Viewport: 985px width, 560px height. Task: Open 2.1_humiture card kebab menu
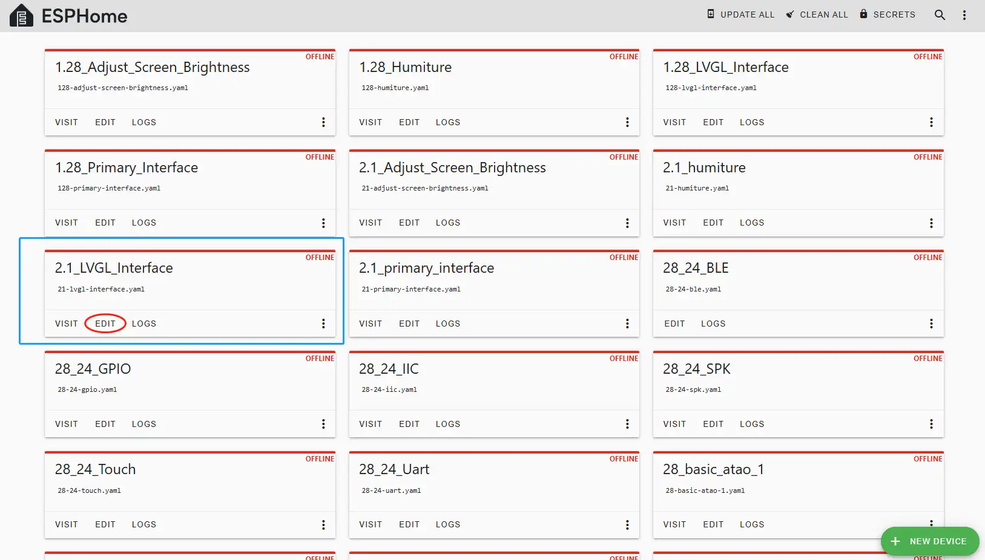(x=931, y=223)
